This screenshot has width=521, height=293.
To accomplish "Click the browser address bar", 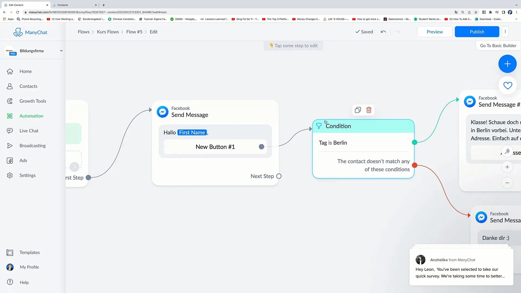I will (236, 12).
